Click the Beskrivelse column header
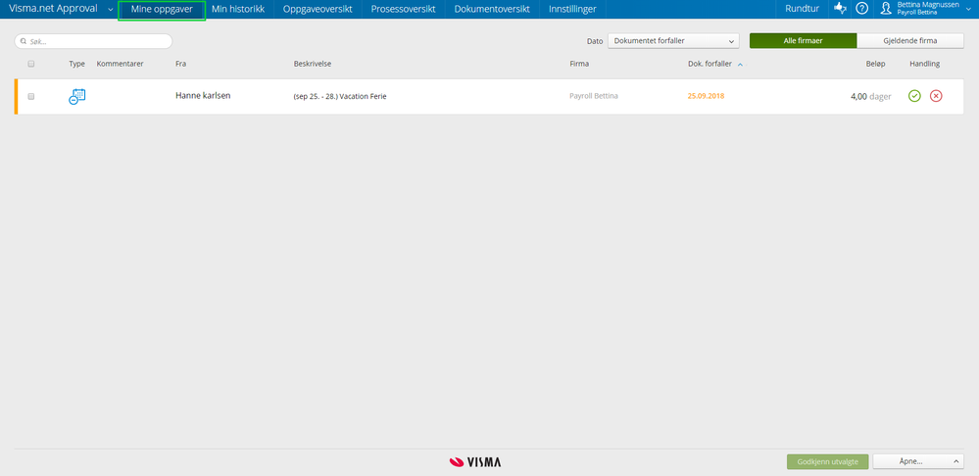The height and width of the screenshot is (476, 979). tap(313, 64)
